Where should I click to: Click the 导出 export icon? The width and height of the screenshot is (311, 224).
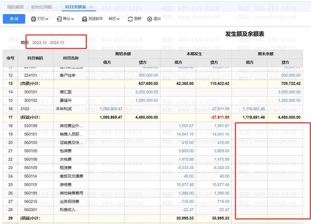[59, 19]
